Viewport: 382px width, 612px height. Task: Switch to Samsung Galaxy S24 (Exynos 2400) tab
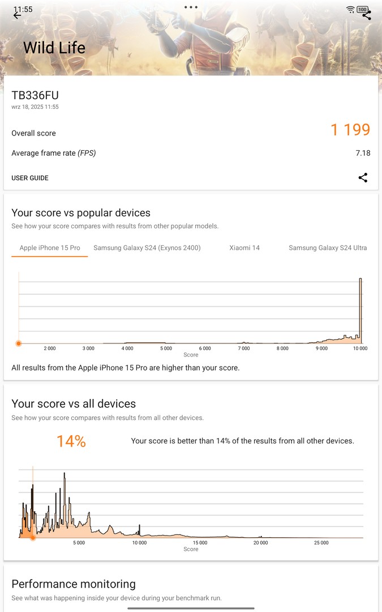pyautogui.click(x=147, y=248)
